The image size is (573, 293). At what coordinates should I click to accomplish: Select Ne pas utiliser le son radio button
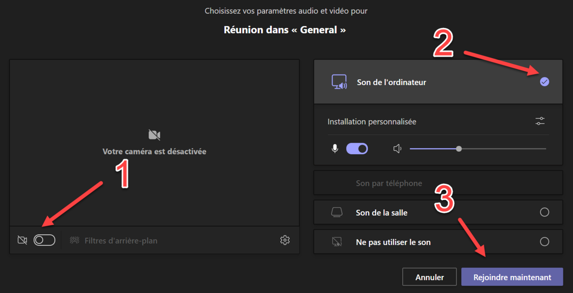click(544, 242)
